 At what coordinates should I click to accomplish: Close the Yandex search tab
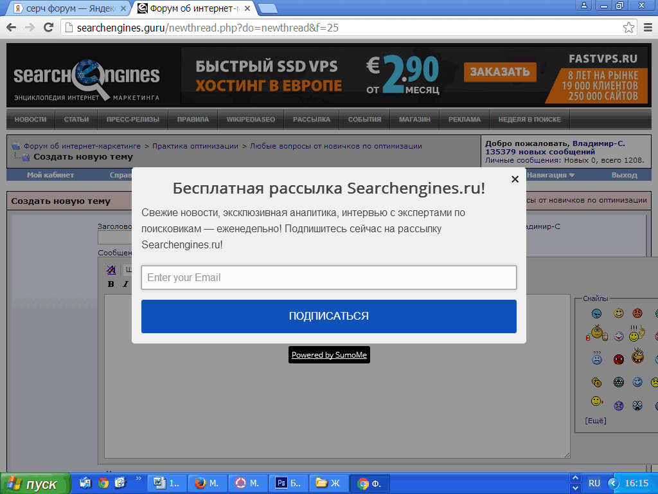123,8
